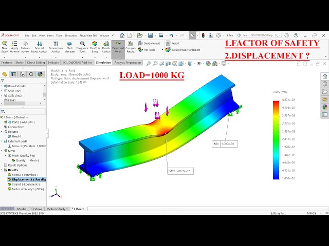
Task: Click the URES color legend bar
Action: 276,140
